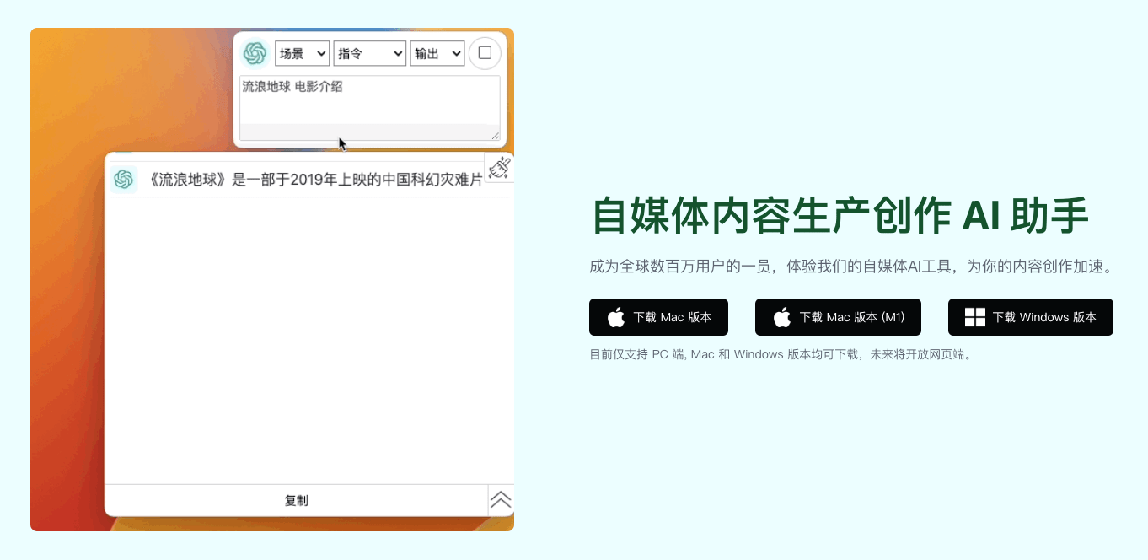Click the response line 《流浪地球》是一部于2019年上映
The height and width of the screenshot is (560, 1148).
coord(315,180)
